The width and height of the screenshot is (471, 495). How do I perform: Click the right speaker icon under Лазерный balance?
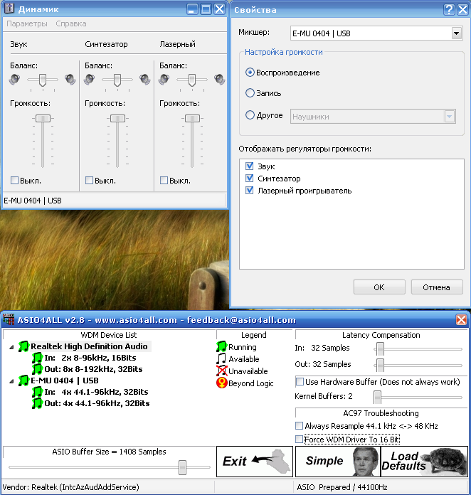click(x=219, y=79)
